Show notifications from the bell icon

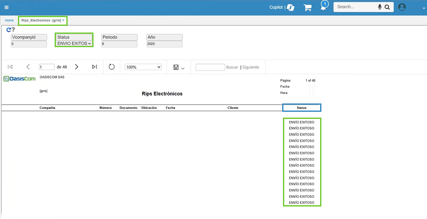[323, 7]
